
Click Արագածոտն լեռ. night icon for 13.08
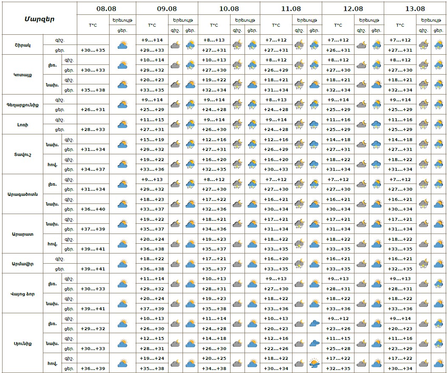tap(423, 184)
